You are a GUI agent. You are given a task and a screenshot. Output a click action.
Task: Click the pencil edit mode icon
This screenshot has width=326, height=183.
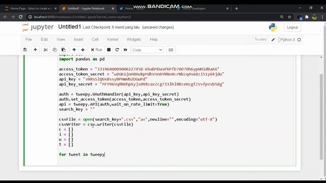tap(273, 40)
